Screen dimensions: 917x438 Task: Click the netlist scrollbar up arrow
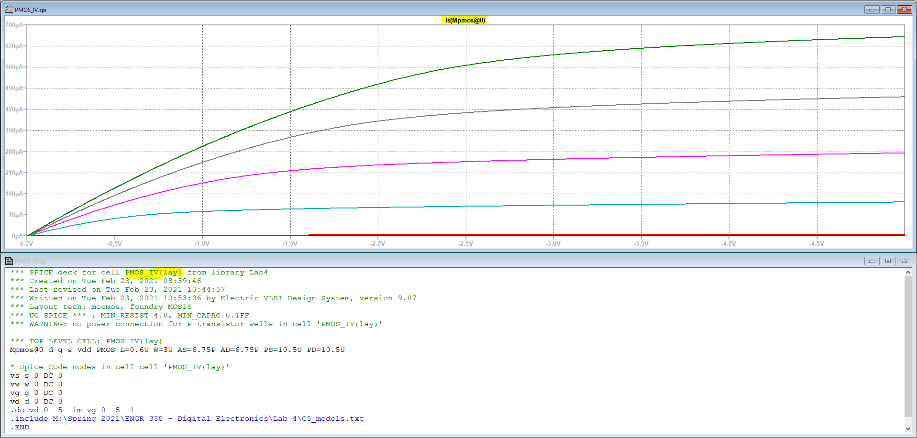pos(907,272)
